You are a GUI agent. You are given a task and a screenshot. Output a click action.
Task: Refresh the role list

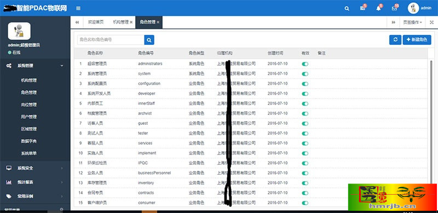[395, 39]
